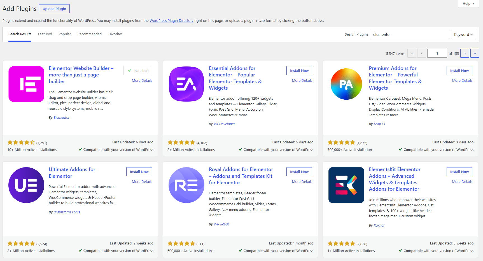This screenshot has height=261, width=483.
Task: Install Premium Addons for Elementor
Action: [459, 71]
